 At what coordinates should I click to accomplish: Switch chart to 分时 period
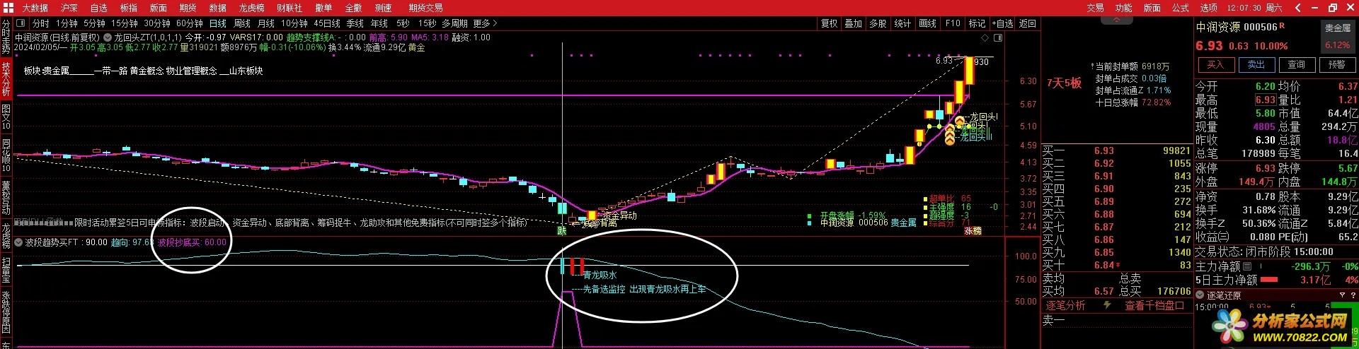[41, 23]
